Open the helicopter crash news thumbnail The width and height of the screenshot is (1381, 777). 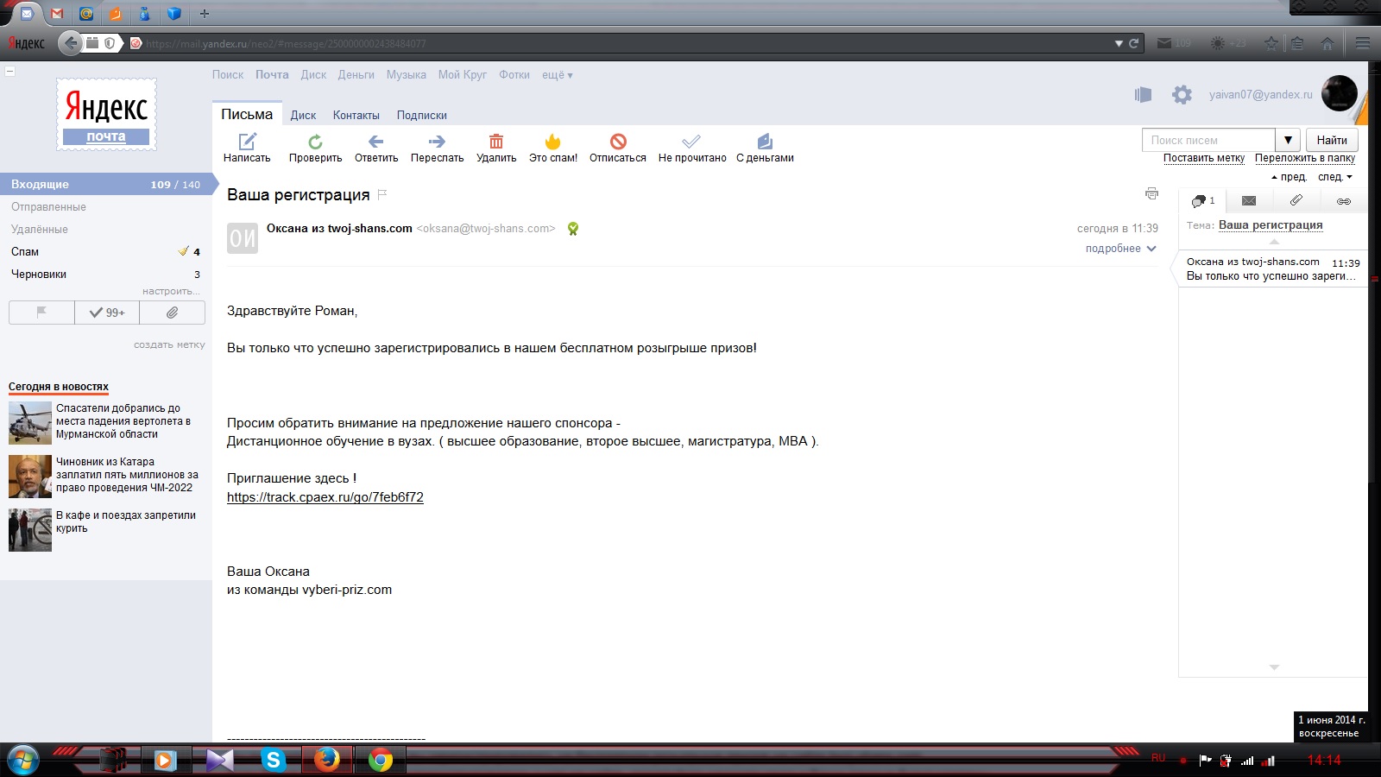click(x=30, y=422)
